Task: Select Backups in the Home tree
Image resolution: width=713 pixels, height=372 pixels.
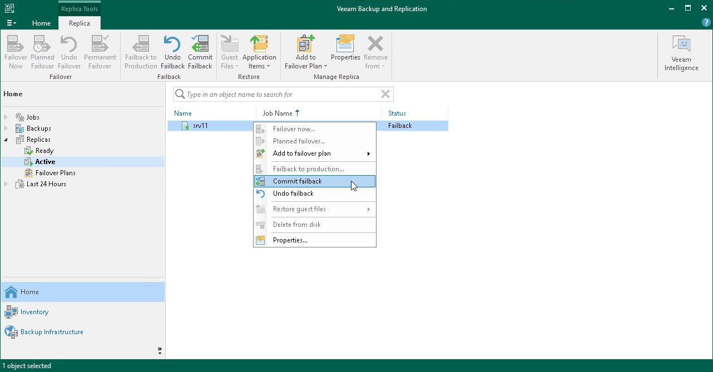Action: (x=39, y=128)
